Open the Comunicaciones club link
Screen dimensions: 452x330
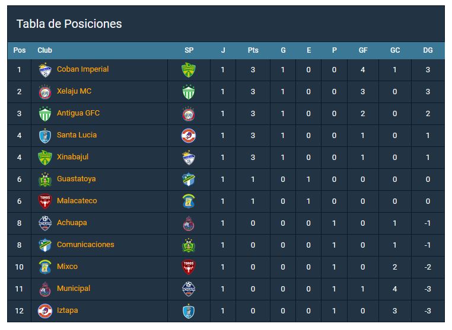point(85,245)
